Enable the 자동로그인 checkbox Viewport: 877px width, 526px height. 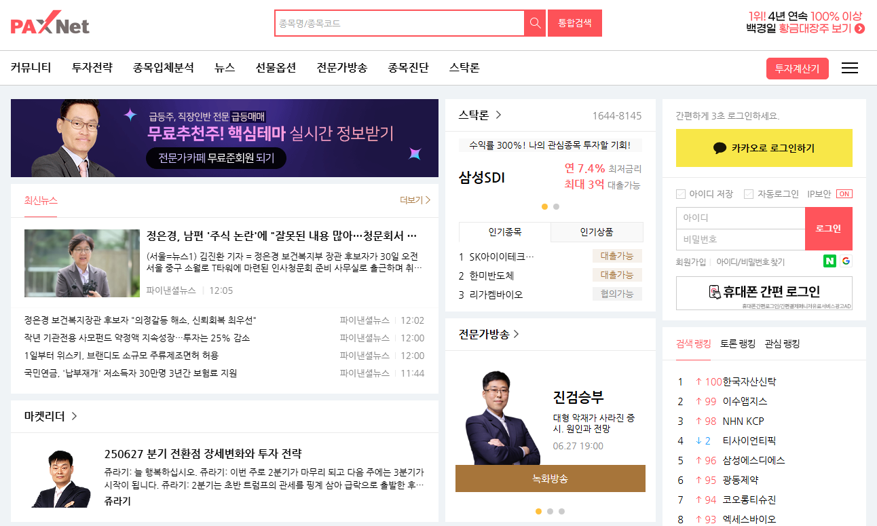click(x=749, y=194)
